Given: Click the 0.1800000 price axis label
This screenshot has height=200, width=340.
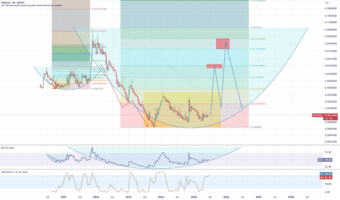Looking at the screenshot, I should pos(331,16).
